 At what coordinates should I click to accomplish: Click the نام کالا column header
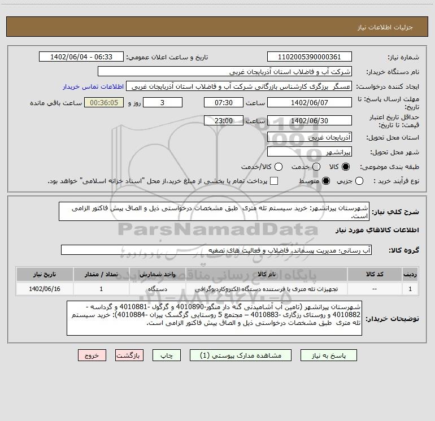click(266, 274)
